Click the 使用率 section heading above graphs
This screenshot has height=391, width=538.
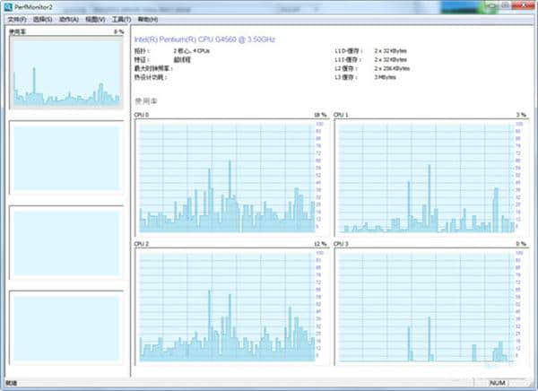143,100
